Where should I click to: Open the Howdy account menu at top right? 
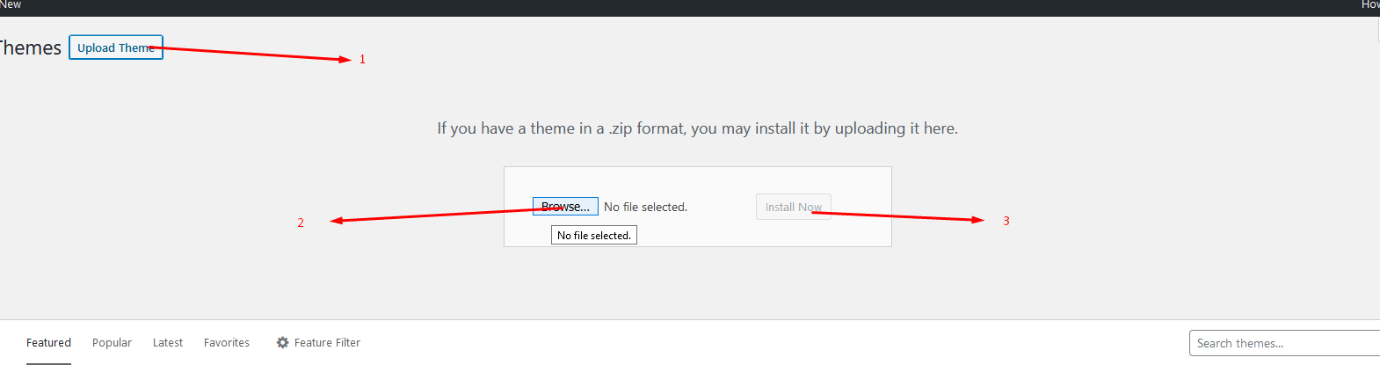pos(1369,4)
